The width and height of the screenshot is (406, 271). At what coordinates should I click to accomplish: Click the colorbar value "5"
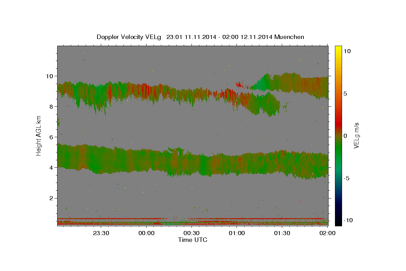[x=345, y=93]
